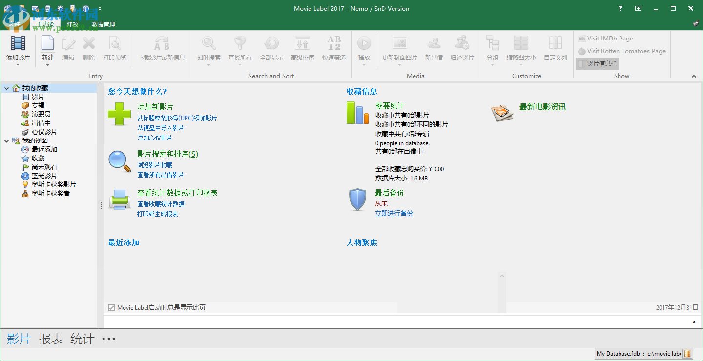This screenshot has height=361, width=703.
Task: Select 蓝光影片 in the sidebar tree
Action: [x=44, y=176]
